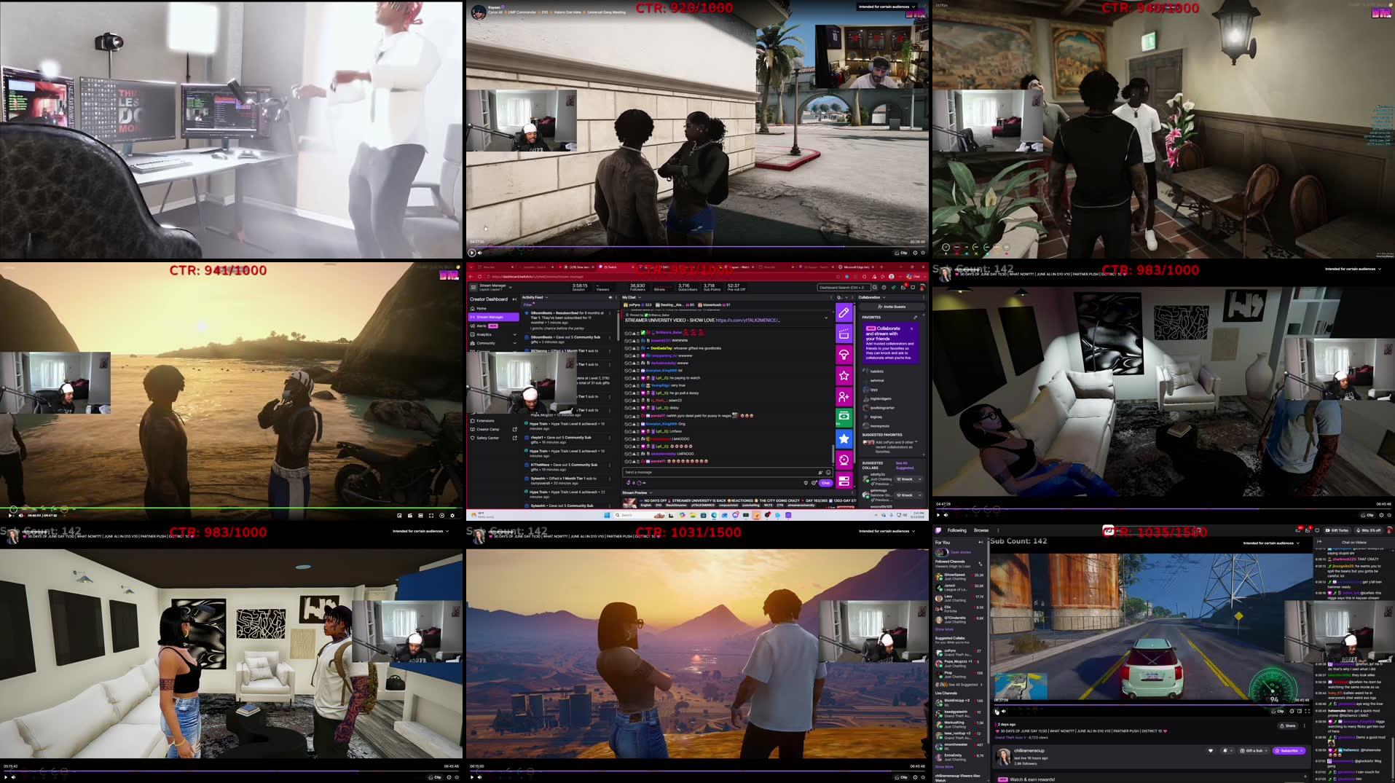
Task: Toggle mute on beach sunset video player
Action: point(20,515)
